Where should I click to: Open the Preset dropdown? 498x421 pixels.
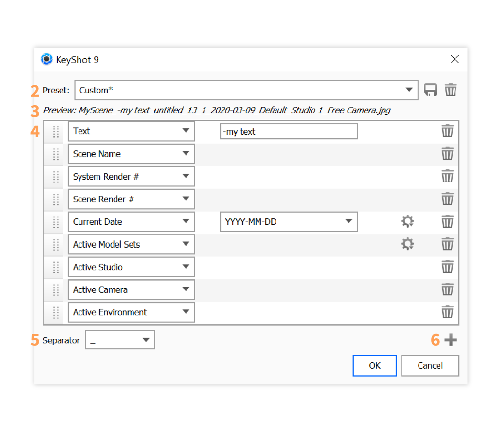point(409,90)
